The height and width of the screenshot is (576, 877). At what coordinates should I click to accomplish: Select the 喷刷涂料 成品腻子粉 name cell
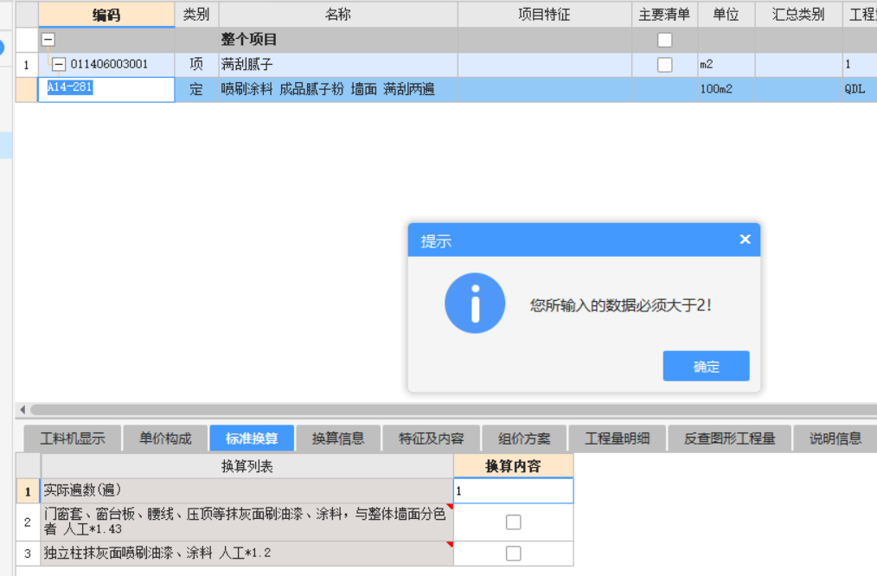338,89
